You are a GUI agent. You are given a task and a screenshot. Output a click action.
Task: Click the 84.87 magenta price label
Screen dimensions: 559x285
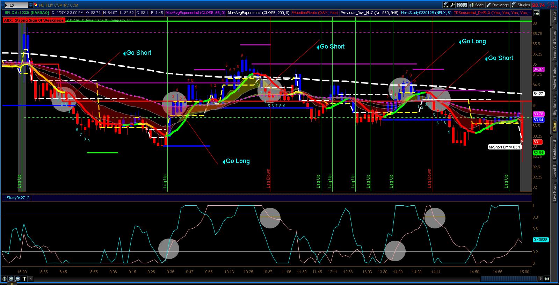pyautogui.click(x=538, y=70)
